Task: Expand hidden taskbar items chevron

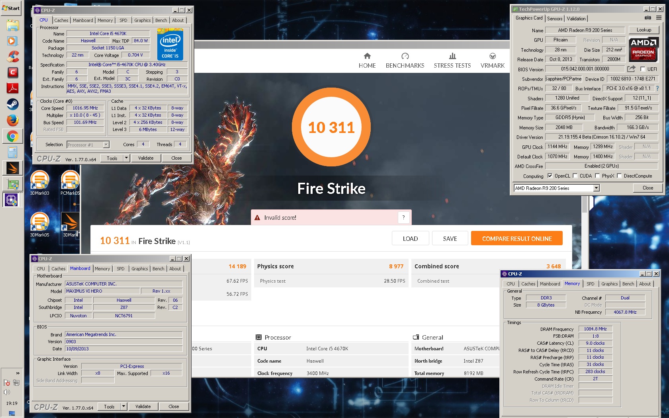Action: [x=18, y=373]
